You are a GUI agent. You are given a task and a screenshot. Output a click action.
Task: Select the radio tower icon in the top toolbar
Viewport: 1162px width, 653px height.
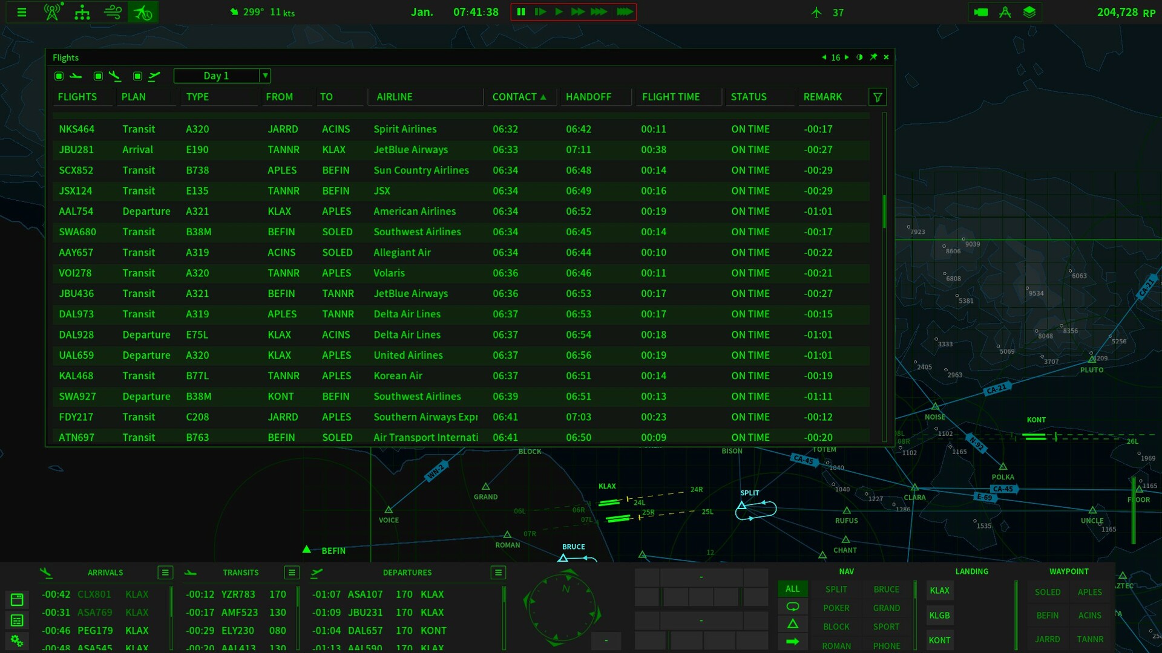click(x=53, y=12)
